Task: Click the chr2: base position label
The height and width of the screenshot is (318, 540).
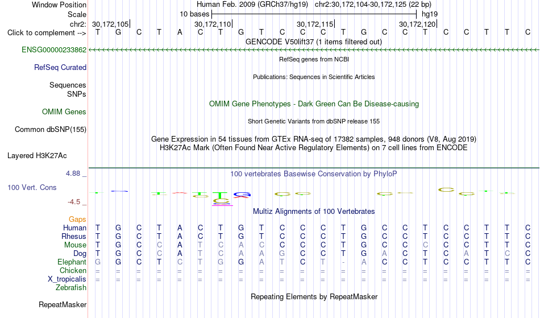Action: click(x=78, y=24)
